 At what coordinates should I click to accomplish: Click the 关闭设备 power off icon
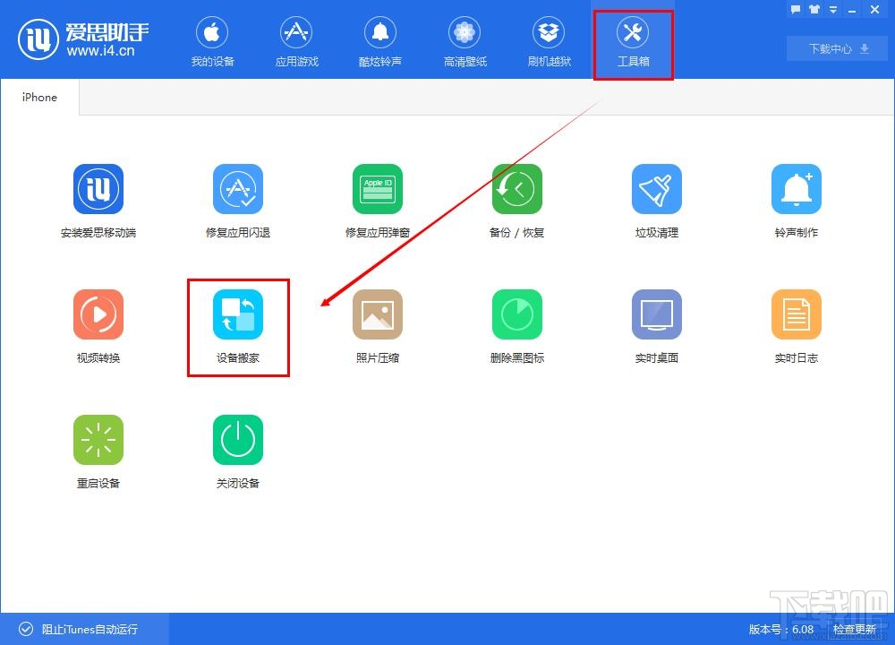238,440
